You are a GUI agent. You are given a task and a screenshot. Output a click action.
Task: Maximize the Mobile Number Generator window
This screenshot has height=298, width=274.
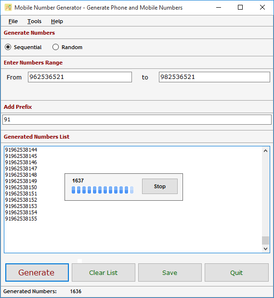(240, 8)
